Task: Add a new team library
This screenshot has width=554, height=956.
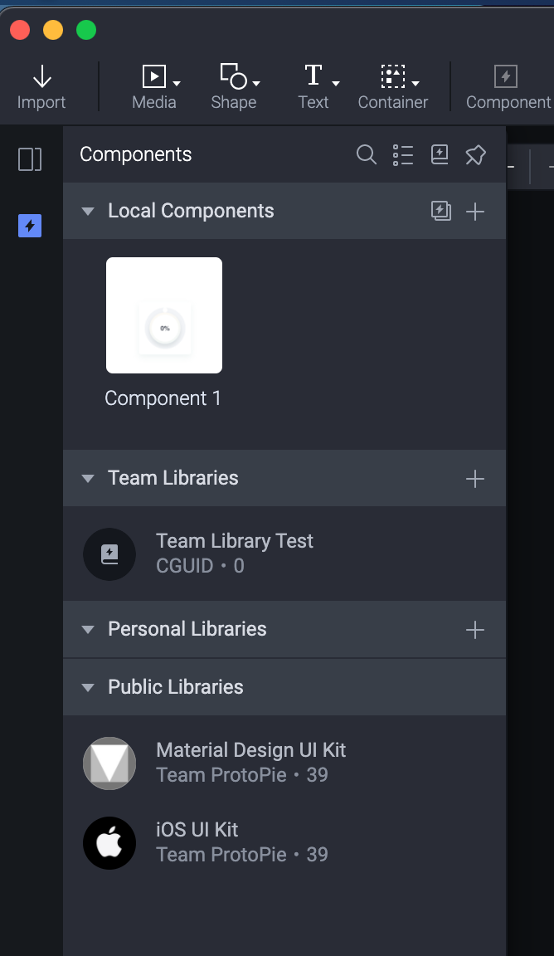Action: coord(475,479)
